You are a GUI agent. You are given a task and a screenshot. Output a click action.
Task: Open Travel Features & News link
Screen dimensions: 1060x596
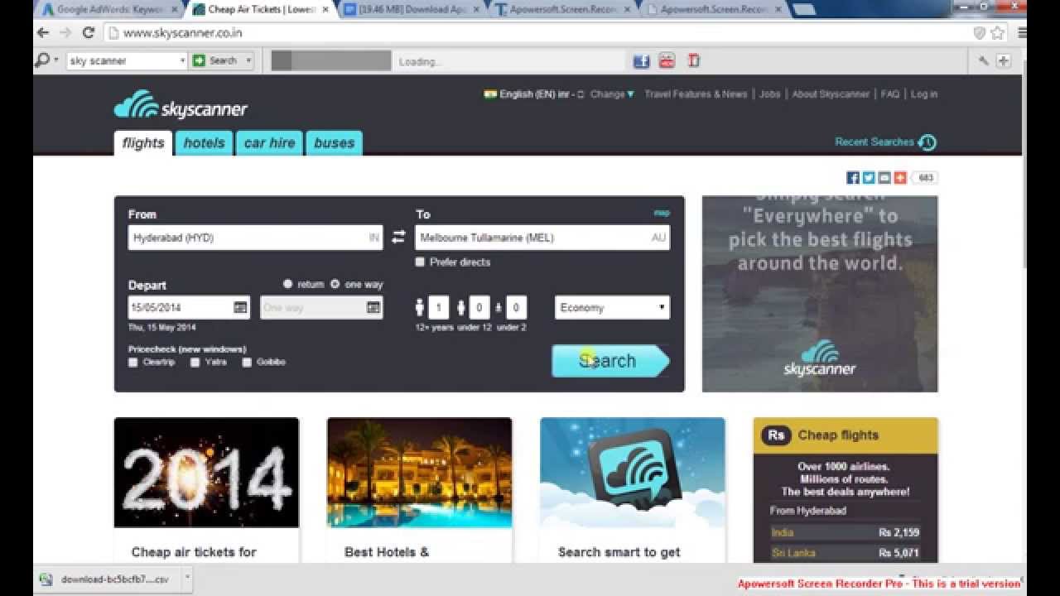[696, 94]
